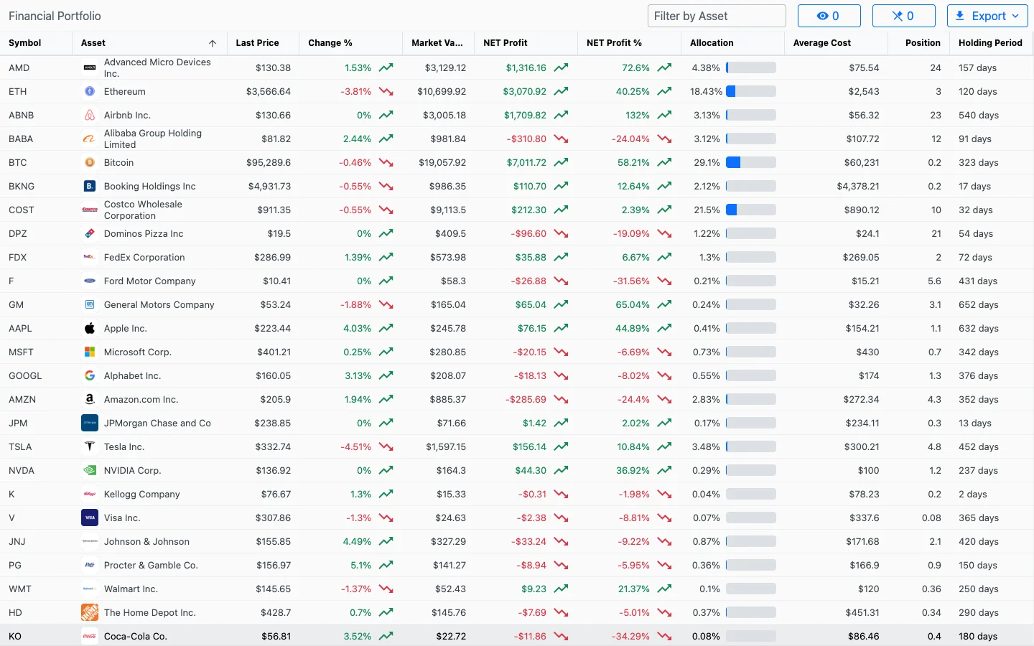Sort by Change % column header
The height and width of the screenshot is (646, 1034).
pos(350,43)
